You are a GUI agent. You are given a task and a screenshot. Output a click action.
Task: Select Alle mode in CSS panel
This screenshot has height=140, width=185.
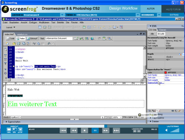point(152,34)
